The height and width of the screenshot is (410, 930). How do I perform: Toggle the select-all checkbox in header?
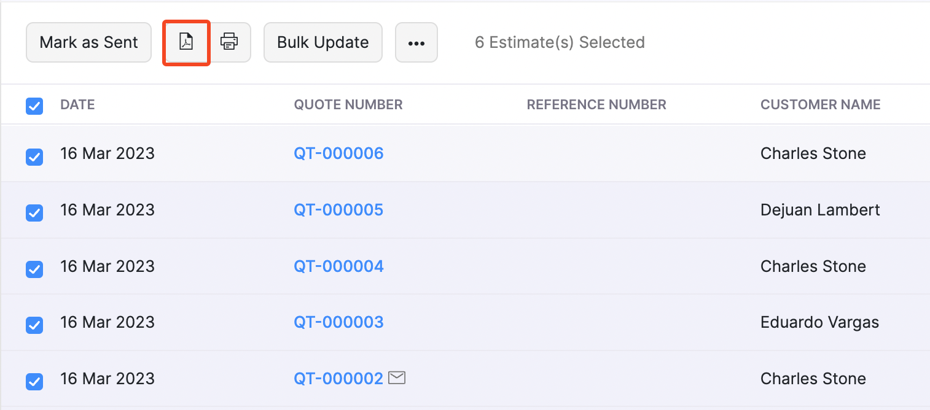tap(34, 106)
